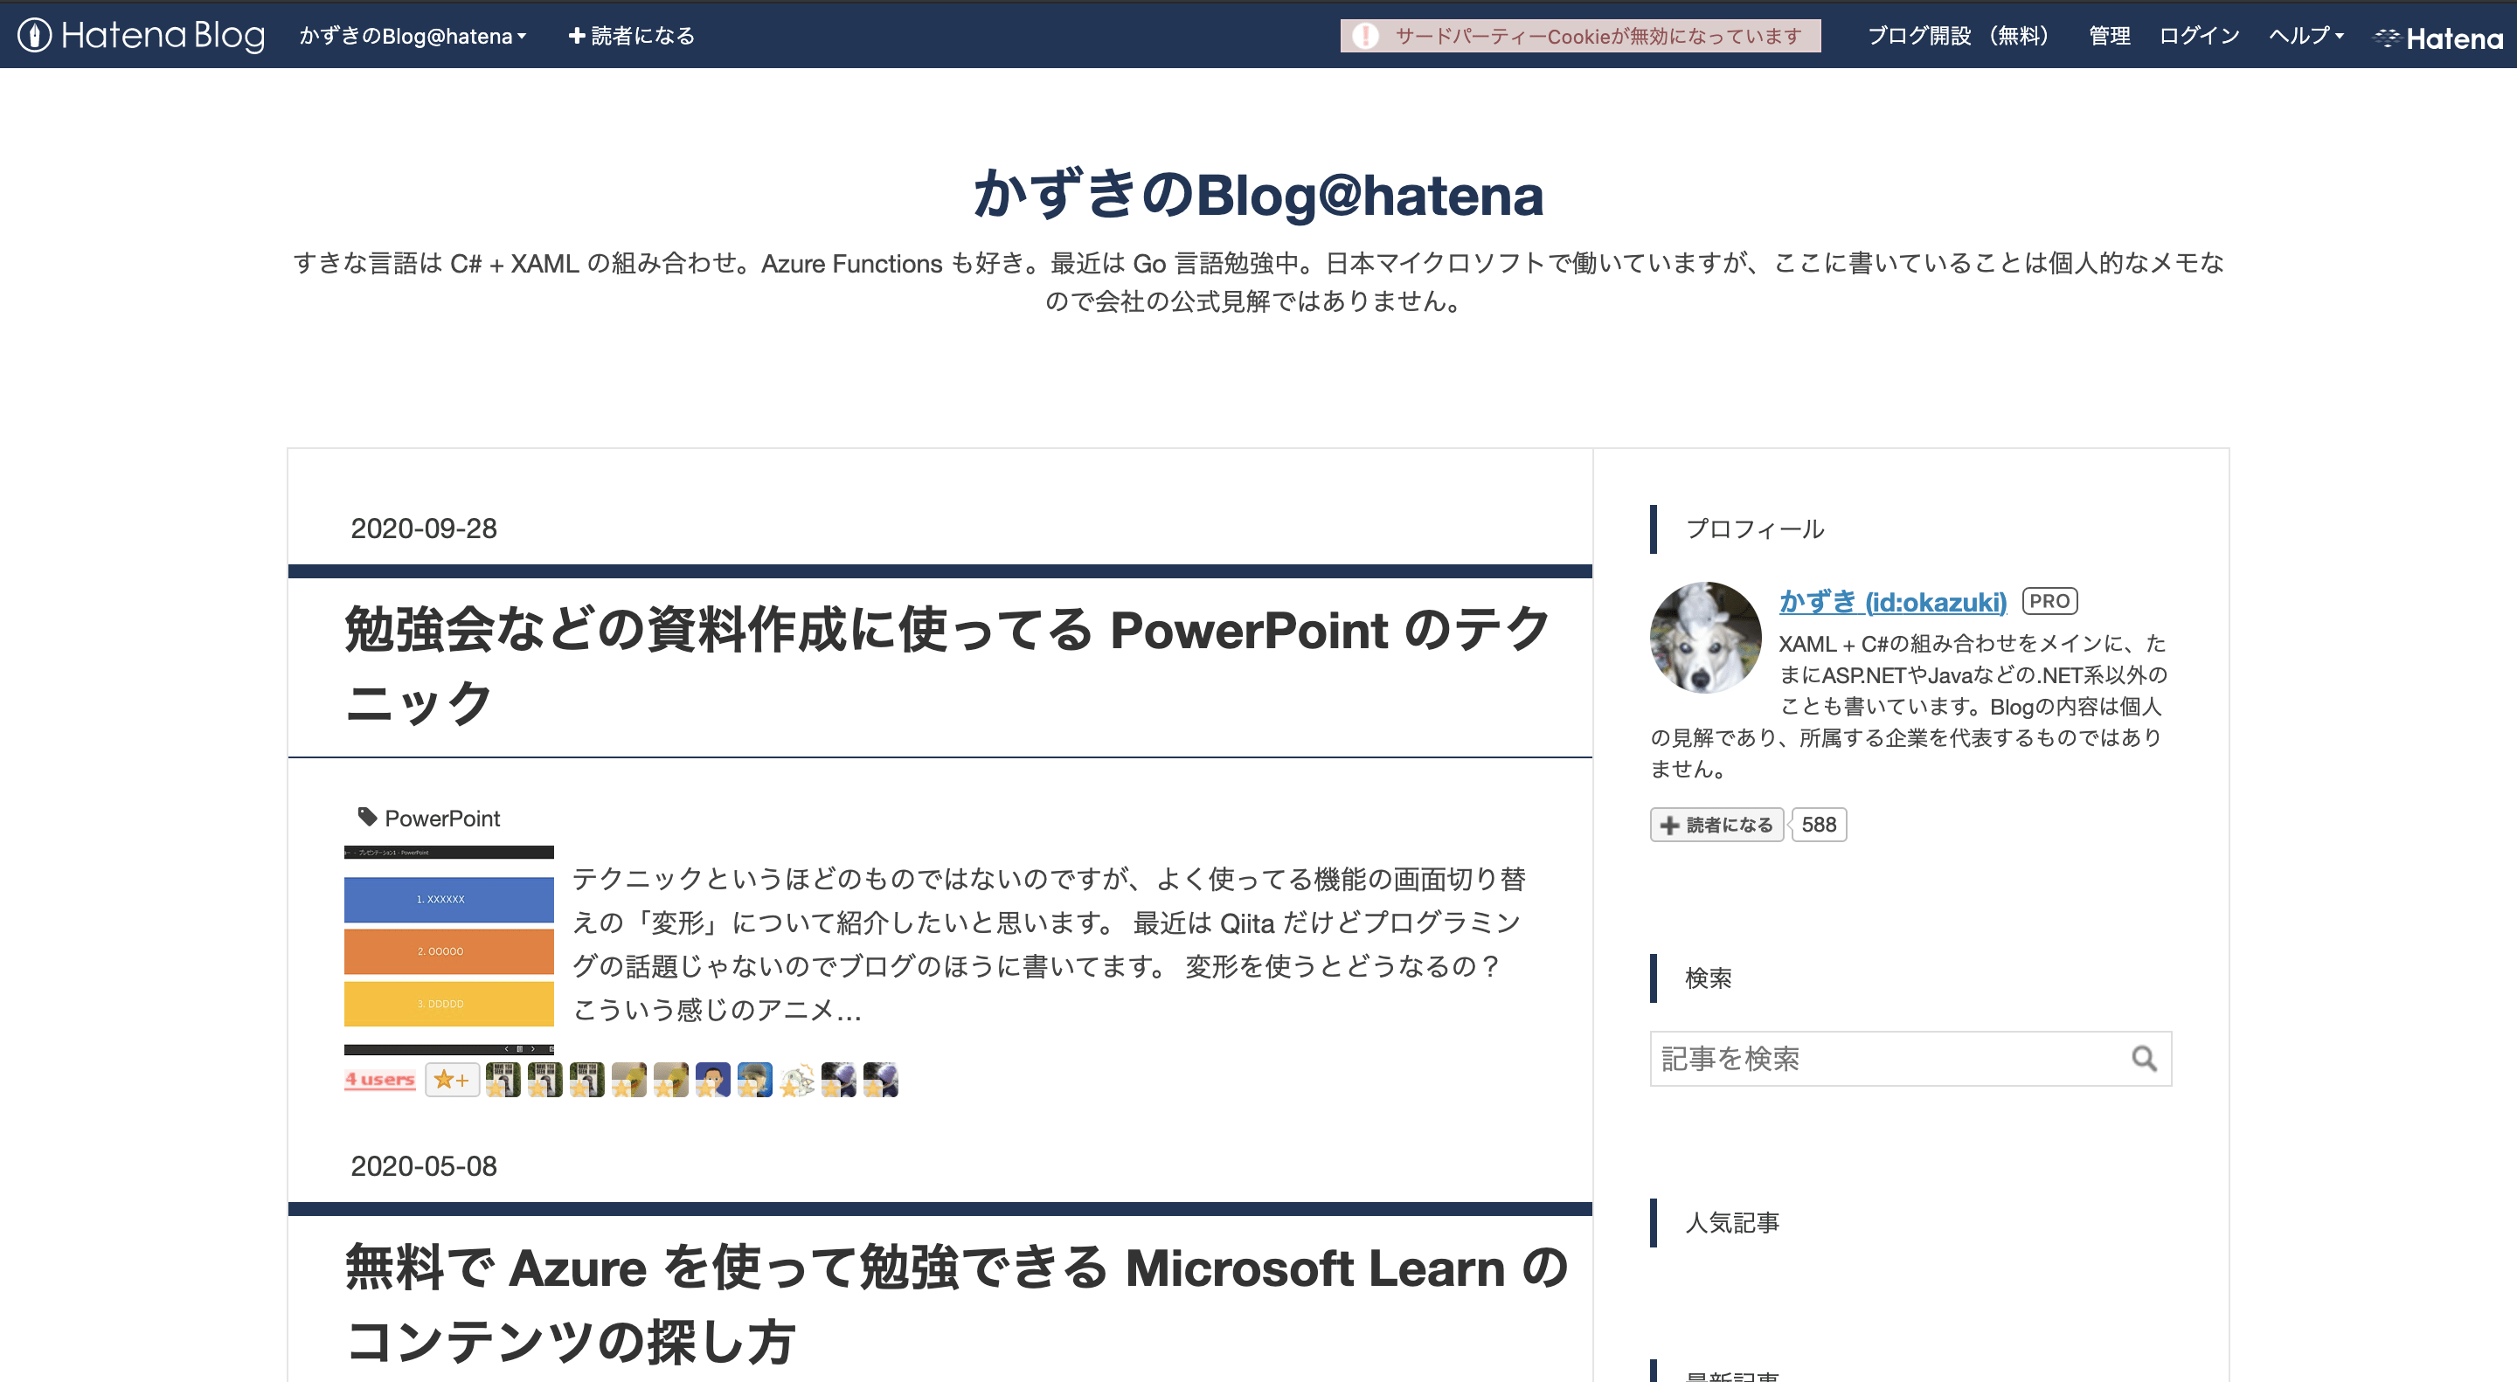Screen dimensions: 2517x1382
Task: Click the PRO badge
Action: coord(2050,601)
